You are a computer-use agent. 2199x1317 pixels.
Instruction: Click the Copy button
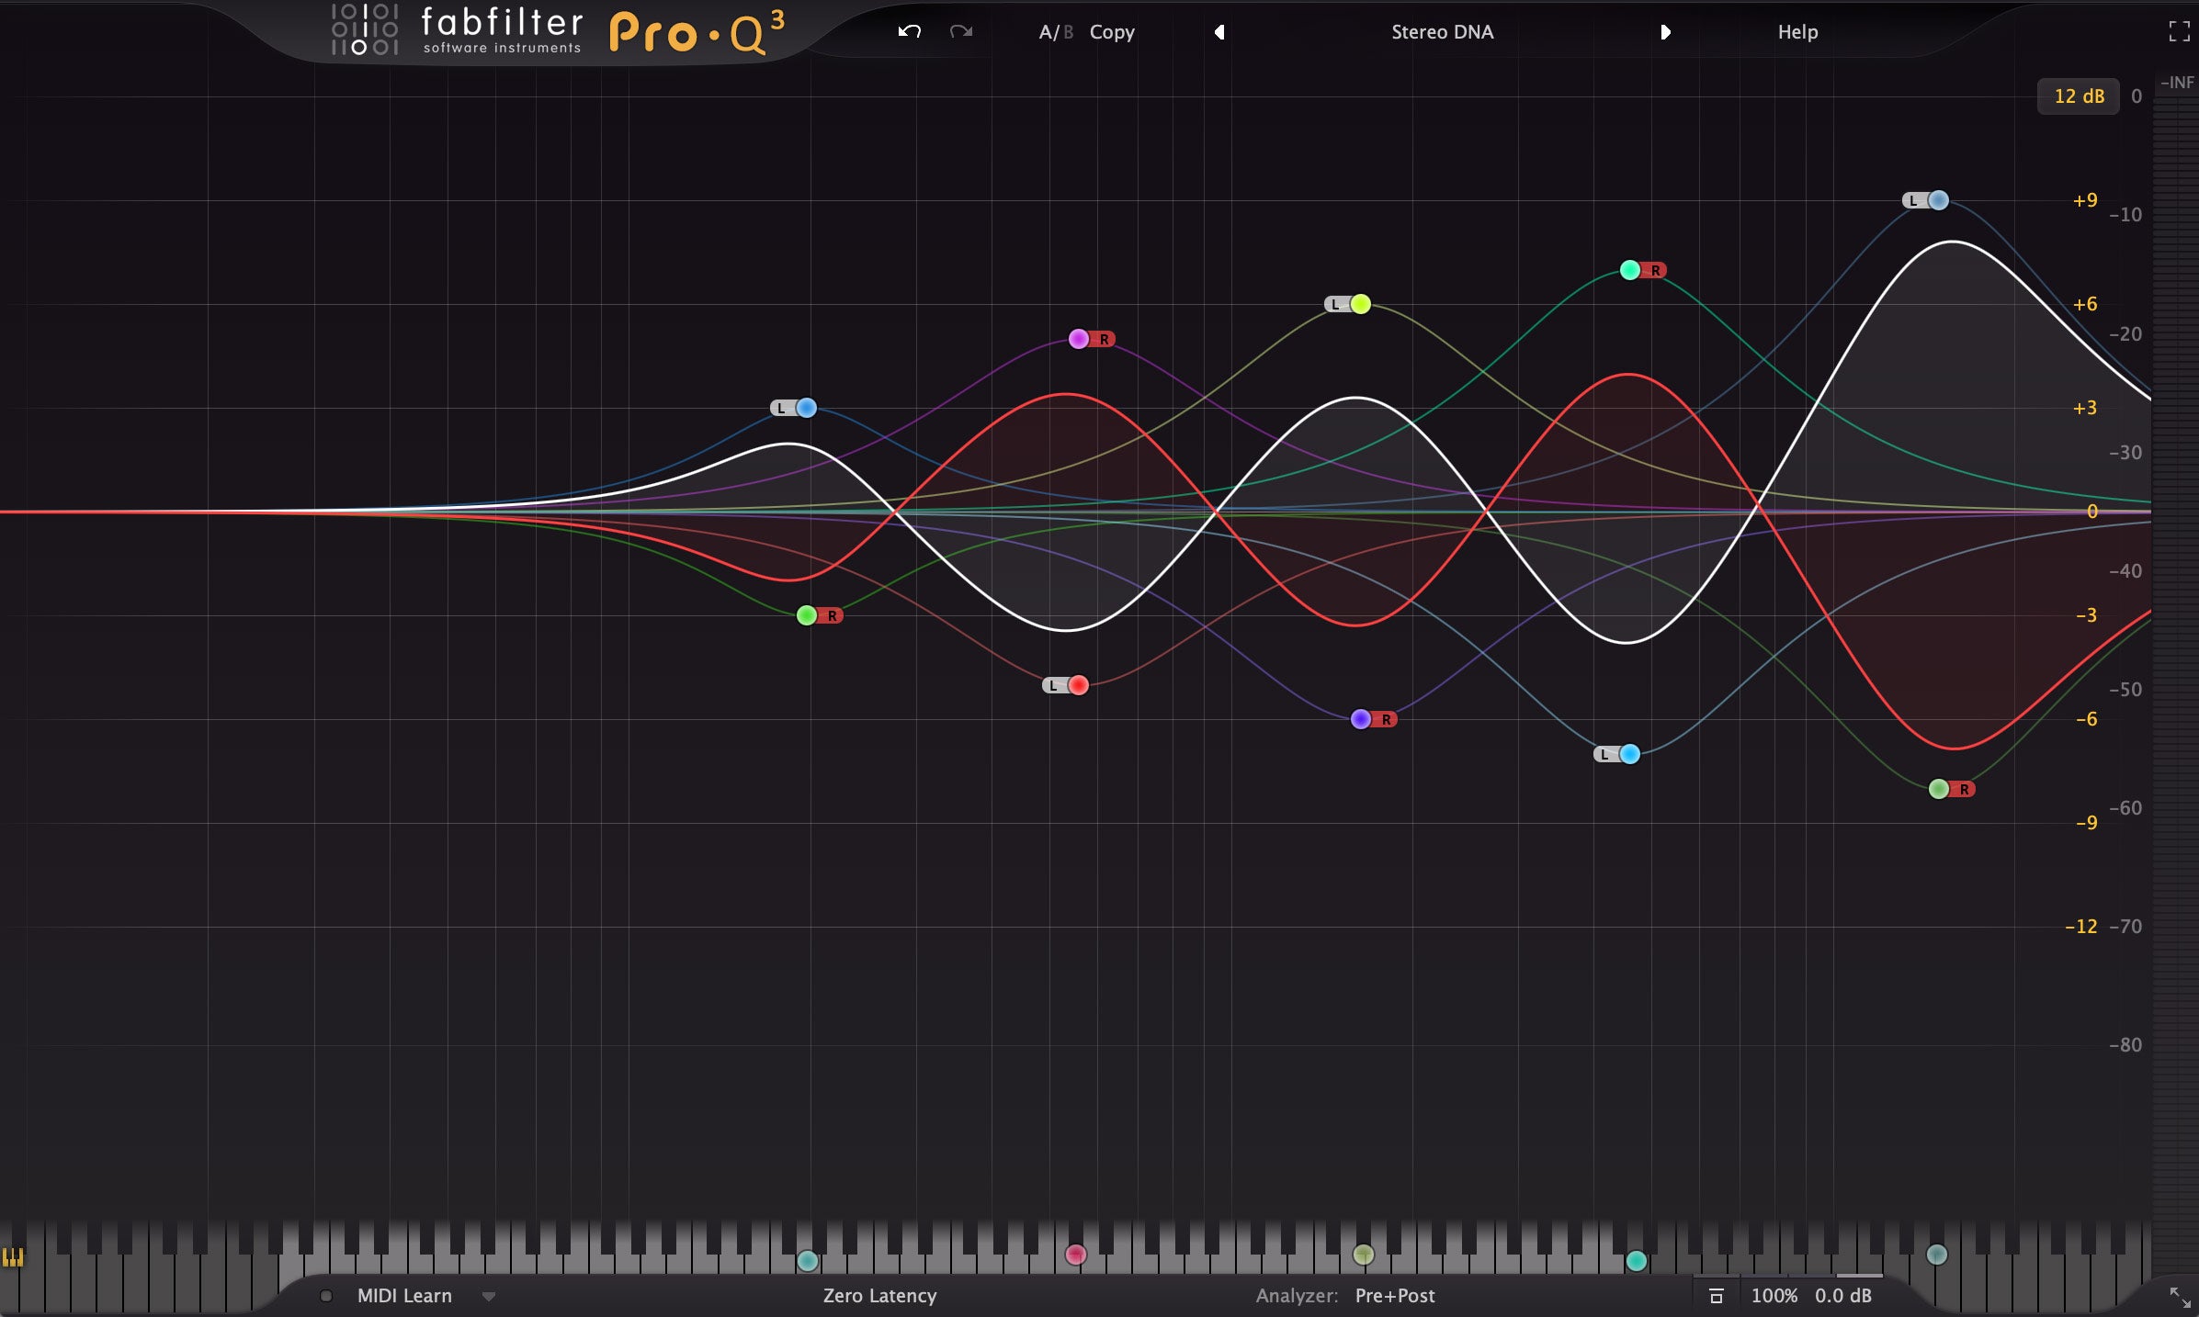[x=1112, y=32]
